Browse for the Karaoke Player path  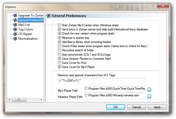point(149,96)
